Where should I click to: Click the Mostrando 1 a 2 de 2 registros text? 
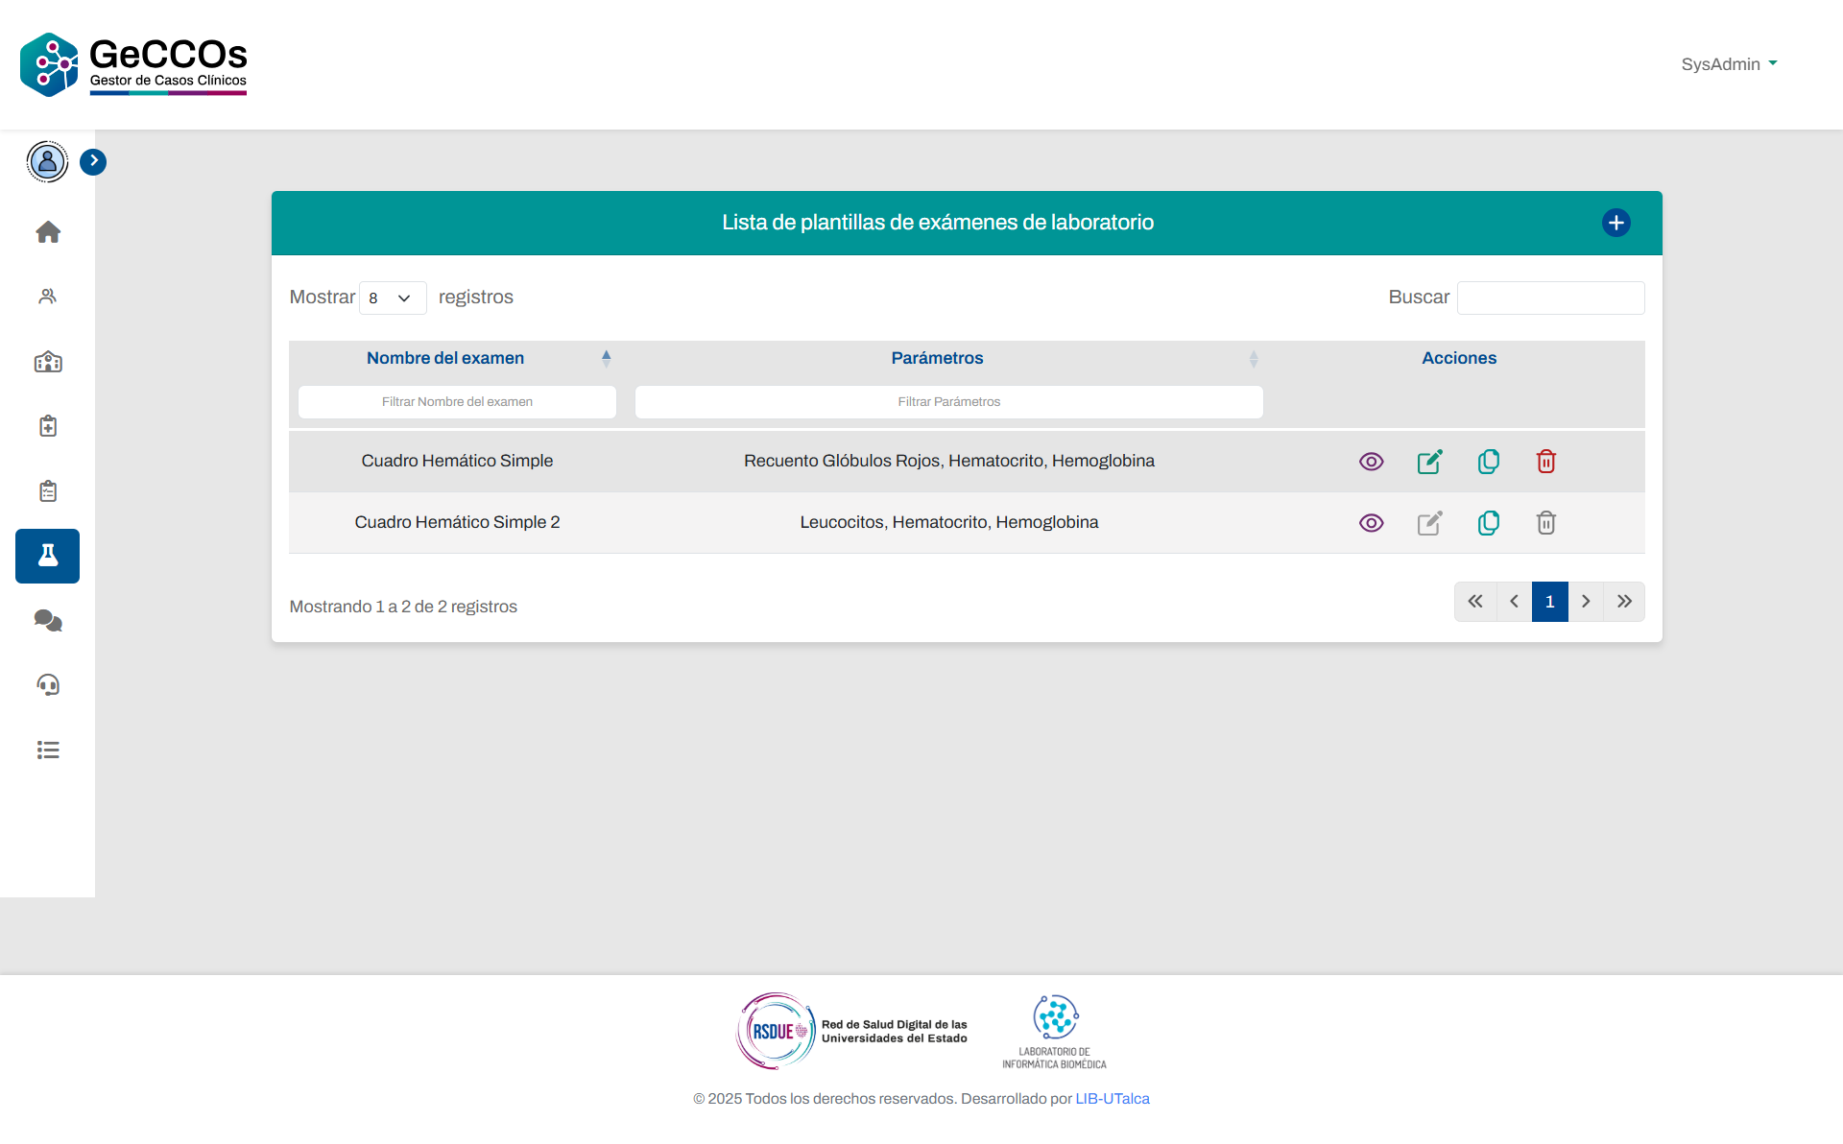pos(403,607)
